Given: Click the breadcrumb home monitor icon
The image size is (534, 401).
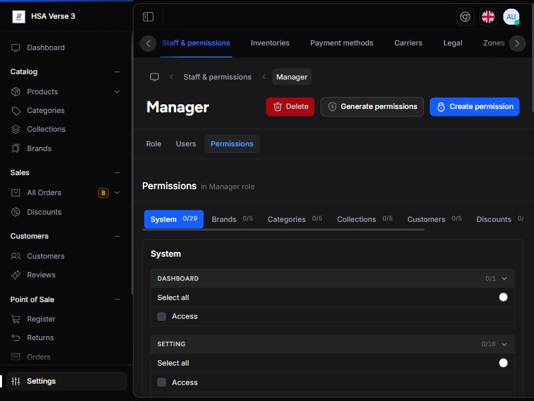Looking at the screenshot, I should point(155,77).
